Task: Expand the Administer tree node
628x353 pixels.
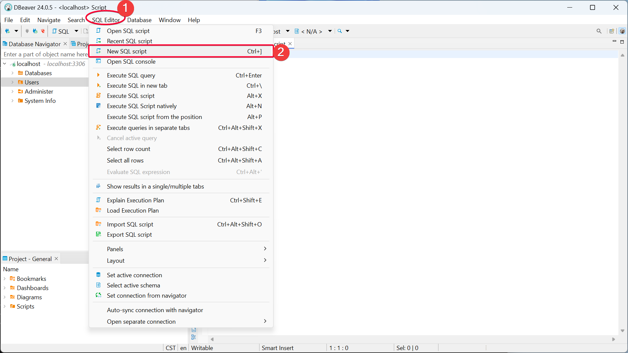Action: [x=13, y=91]
